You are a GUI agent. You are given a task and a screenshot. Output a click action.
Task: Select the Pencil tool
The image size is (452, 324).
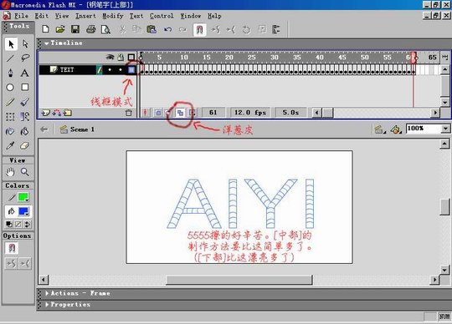pyautogui.click(x=10, y=102)
